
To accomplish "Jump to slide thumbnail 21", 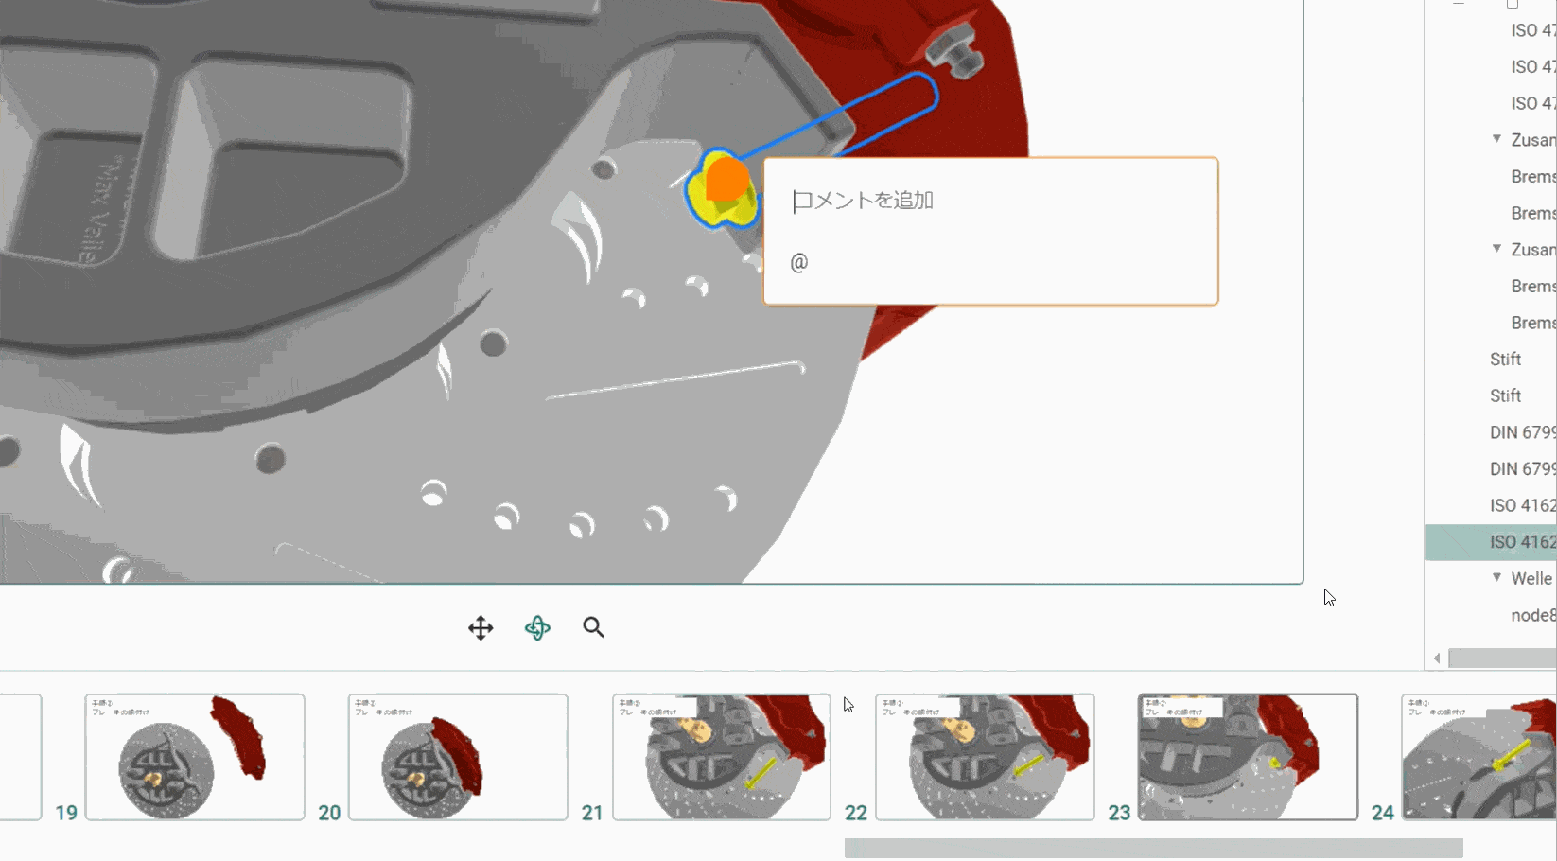I will click(x=721, y=757).
